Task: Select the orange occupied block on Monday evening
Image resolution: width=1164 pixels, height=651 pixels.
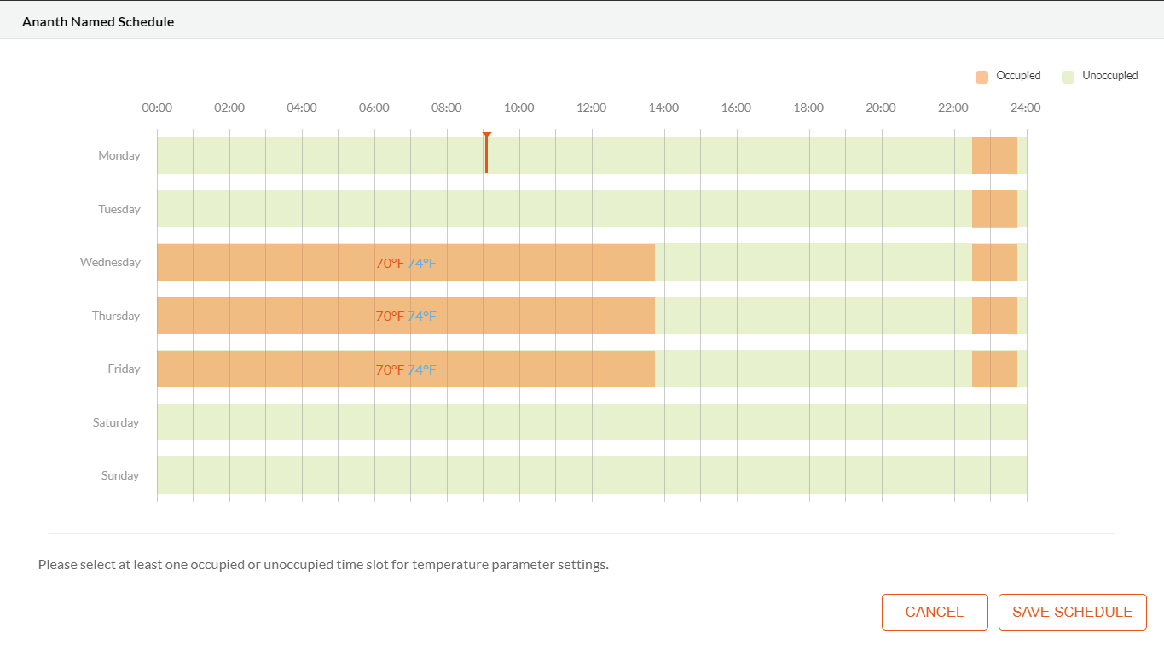Action: (995, 155)
